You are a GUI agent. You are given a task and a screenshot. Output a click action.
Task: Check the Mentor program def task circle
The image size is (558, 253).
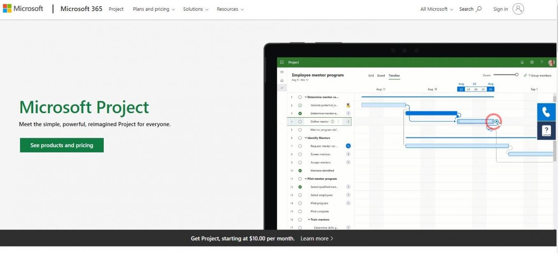pyautogui.click(x=300, y=130)
